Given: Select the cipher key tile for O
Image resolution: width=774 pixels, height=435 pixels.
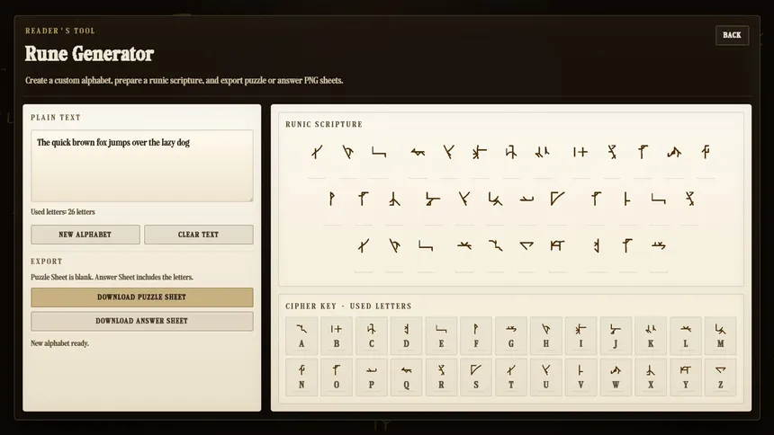Looking at the screenshot, I should pos(337,377).
